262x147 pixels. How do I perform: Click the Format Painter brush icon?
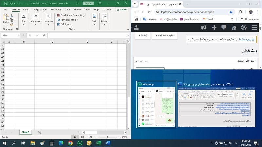(x=12, y=24)
